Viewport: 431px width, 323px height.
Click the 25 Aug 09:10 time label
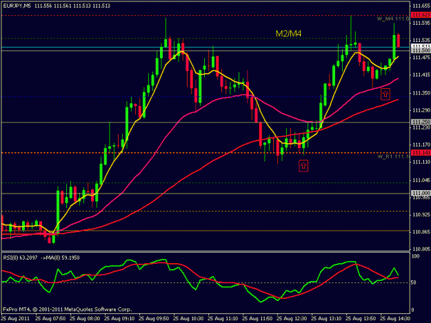(119, 319)
